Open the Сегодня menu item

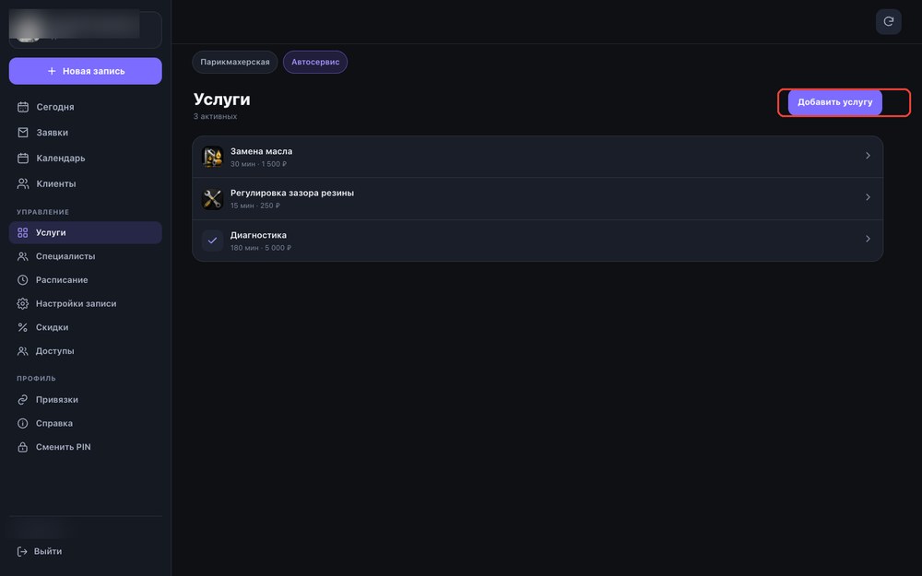coord(85,107)
